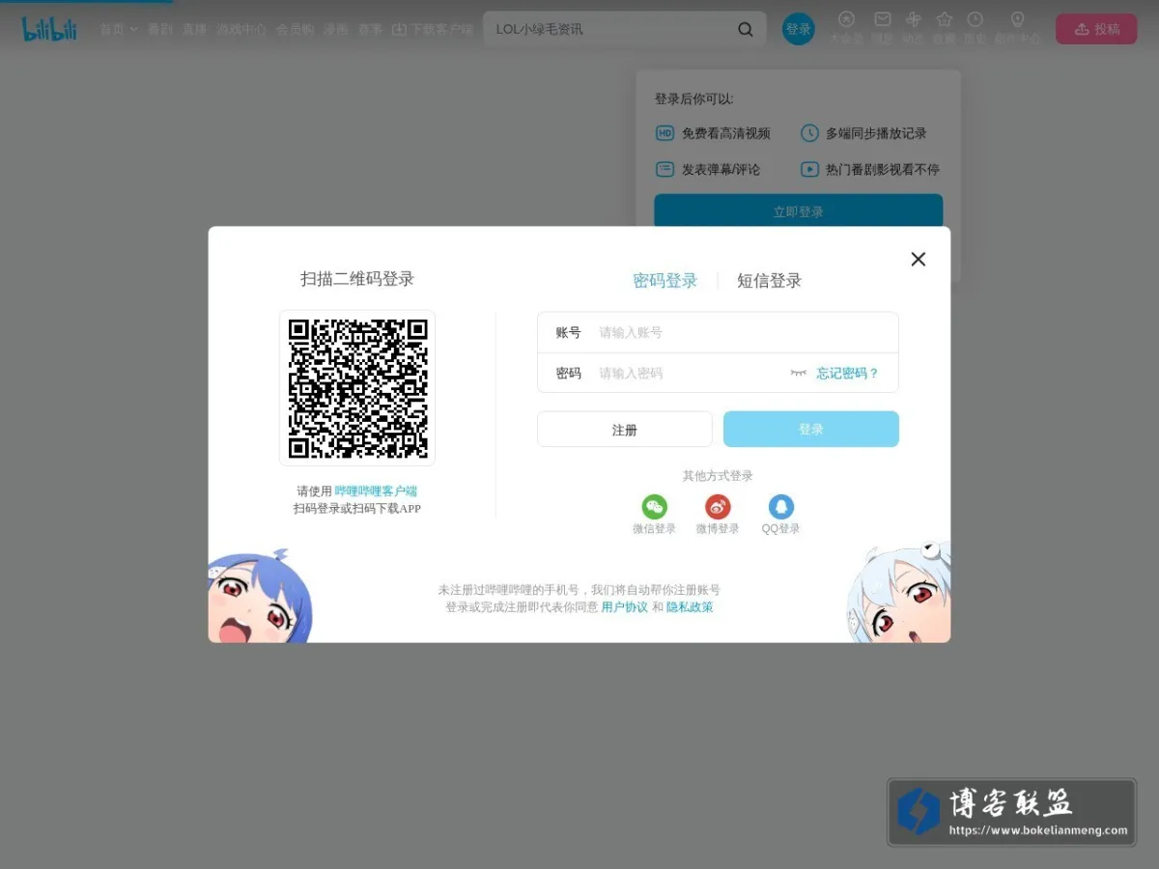Switch to 密码登录 tab
The width and height of the screenshot is (1159, 869).
coord(665,280)
